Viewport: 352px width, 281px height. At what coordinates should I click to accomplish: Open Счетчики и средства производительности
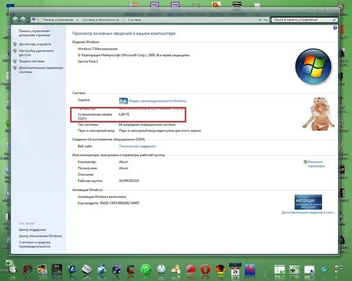[35, 244]
